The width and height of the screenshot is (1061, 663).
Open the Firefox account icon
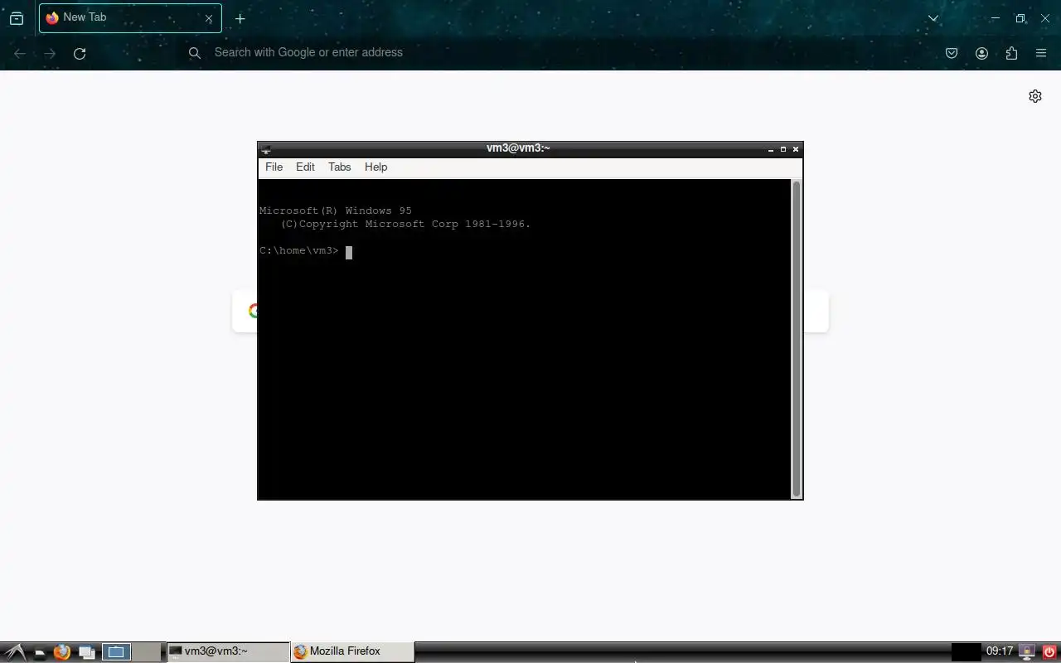(x=981, y=53)
